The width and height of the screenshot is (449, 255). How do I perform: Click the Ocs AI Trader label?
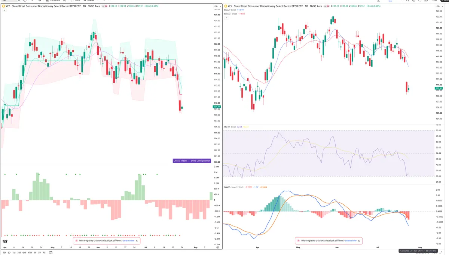point(180,161)
